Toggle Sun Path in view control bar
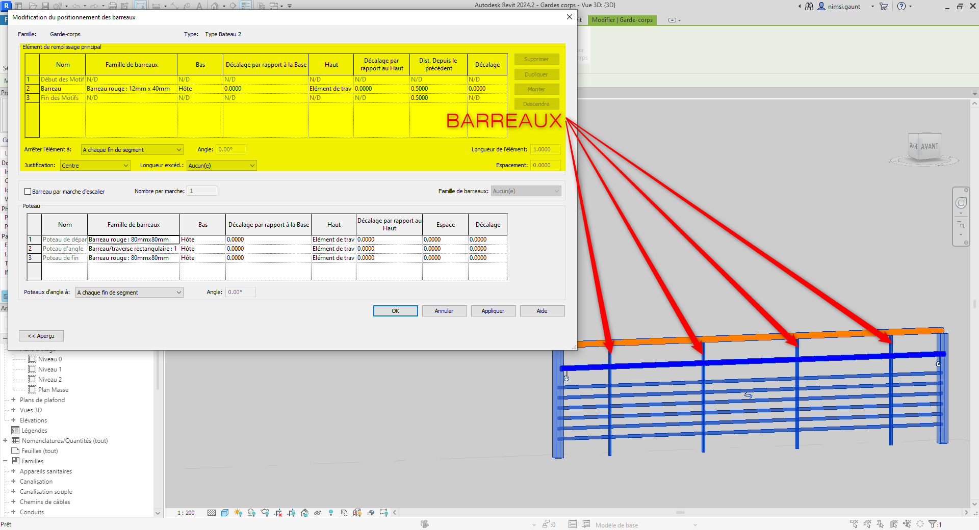Image resolution: width=979 pixels, height=530 pixels. [238, 513]
